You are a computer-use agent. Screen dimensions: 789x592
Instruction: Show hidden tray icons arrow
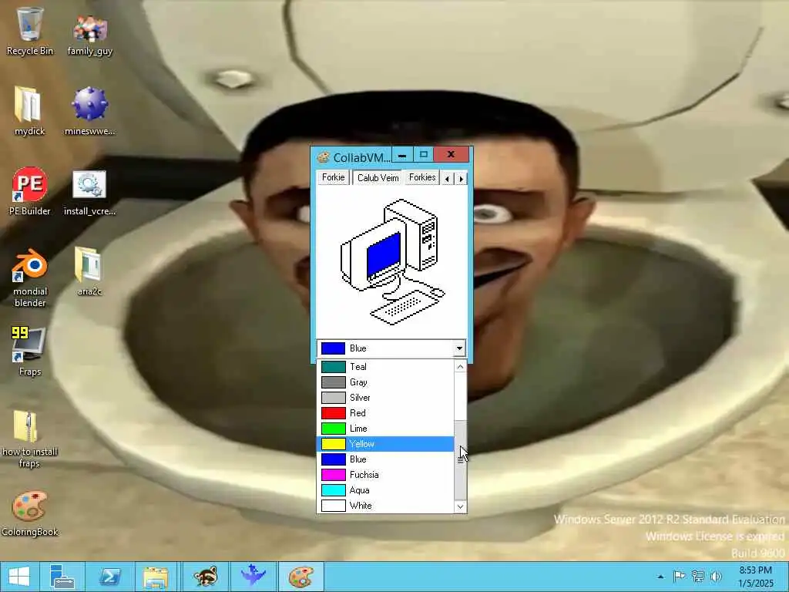coord(660,577)
